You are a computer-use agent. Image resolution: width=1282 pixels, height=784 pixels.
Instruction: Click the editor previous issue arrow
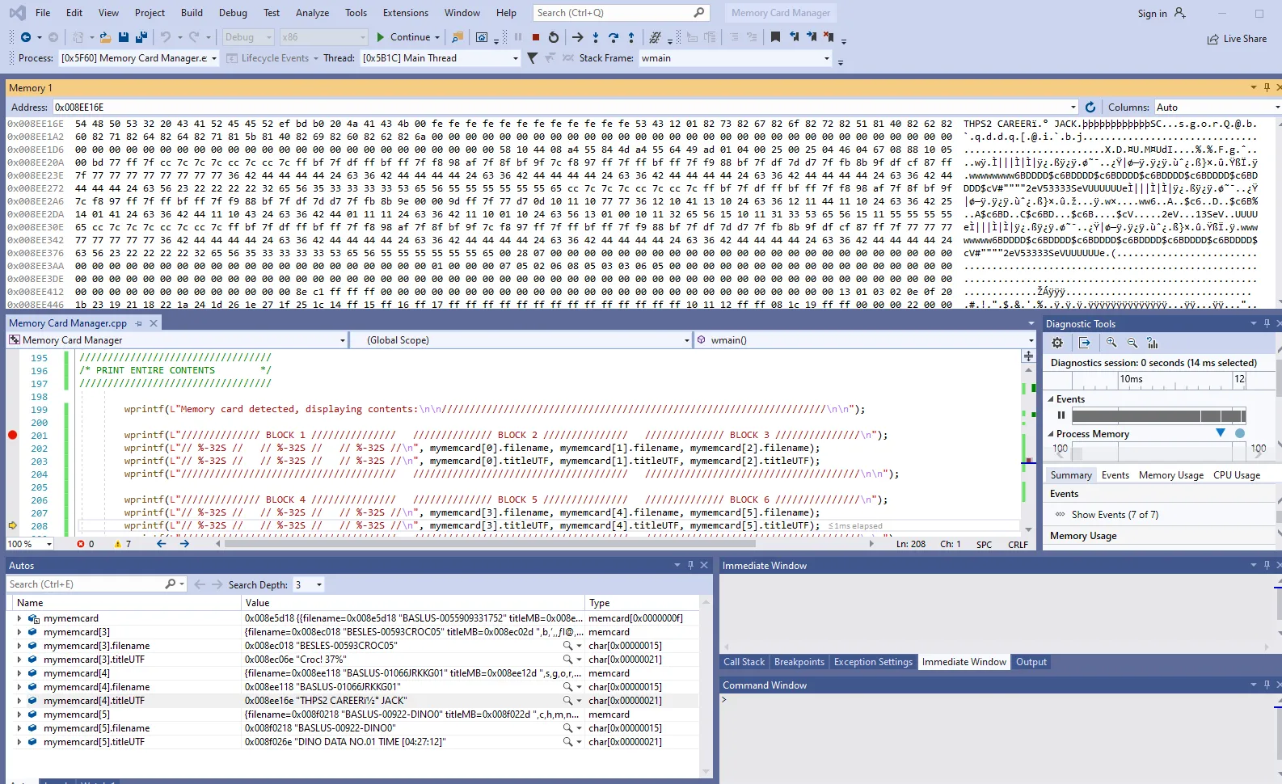161,544
